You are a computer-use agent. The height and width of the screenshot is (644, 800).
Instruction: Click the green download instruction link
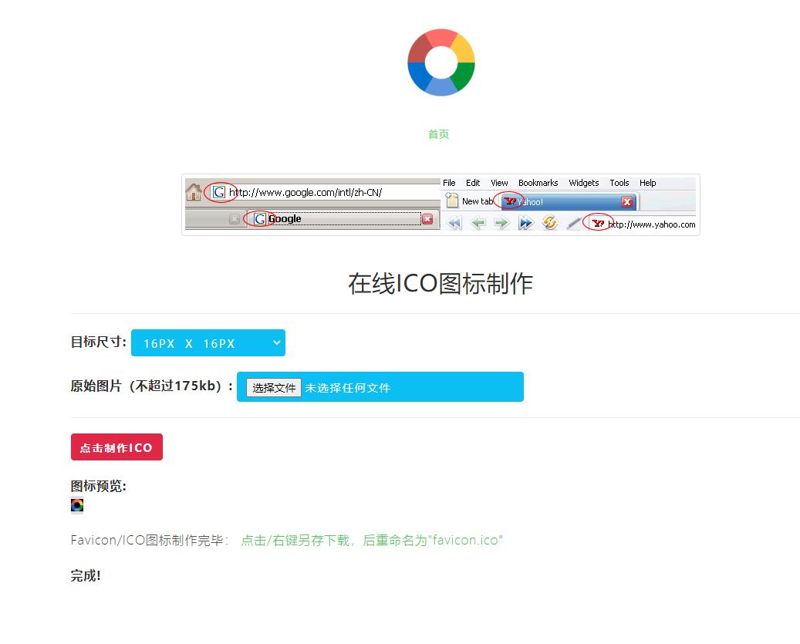click(373, 541)
